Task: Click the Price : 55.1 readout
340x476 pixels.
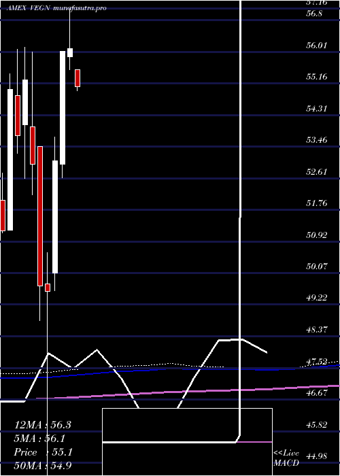Action: pyautogui.click(x=43, y=452)
